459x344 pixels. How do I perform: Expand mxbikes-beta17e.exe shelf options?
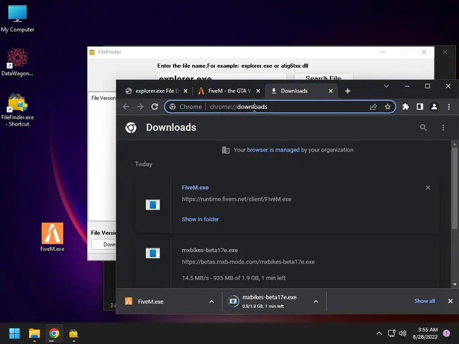coord(316,301)
